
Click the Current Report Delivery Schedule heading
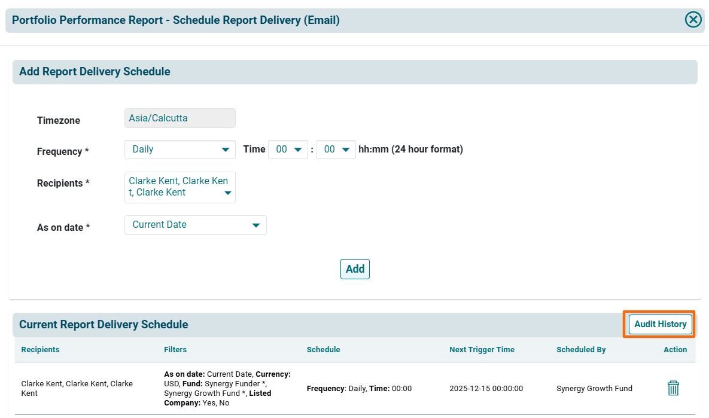[x=104, y=325]
